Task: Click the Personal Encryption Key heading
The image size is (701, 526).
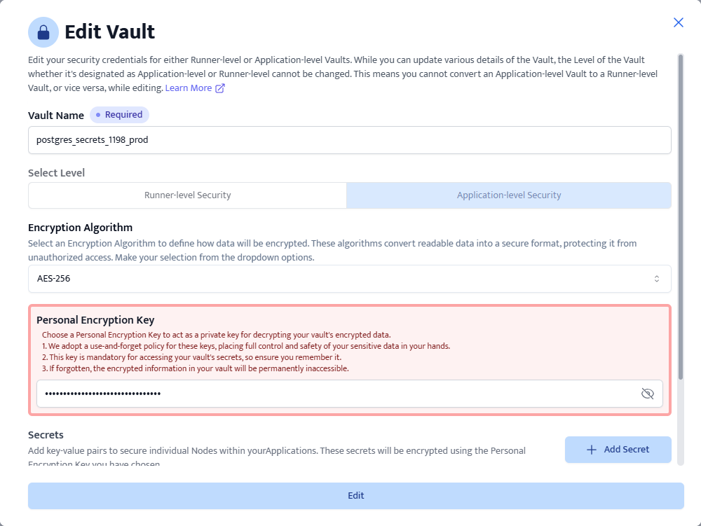Action: click(95, 320)
